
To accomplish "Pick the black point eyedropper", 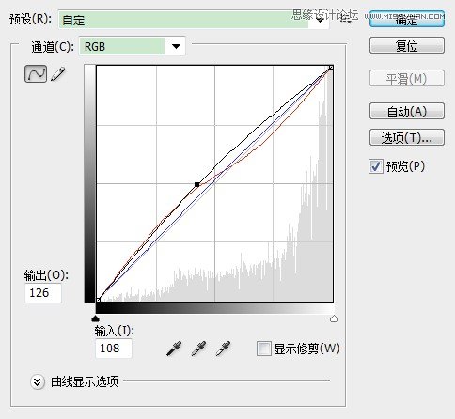I will pyautogui.click(x=174, y=349).
